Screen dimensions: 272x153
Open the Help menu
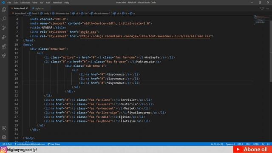coord(67,3)
